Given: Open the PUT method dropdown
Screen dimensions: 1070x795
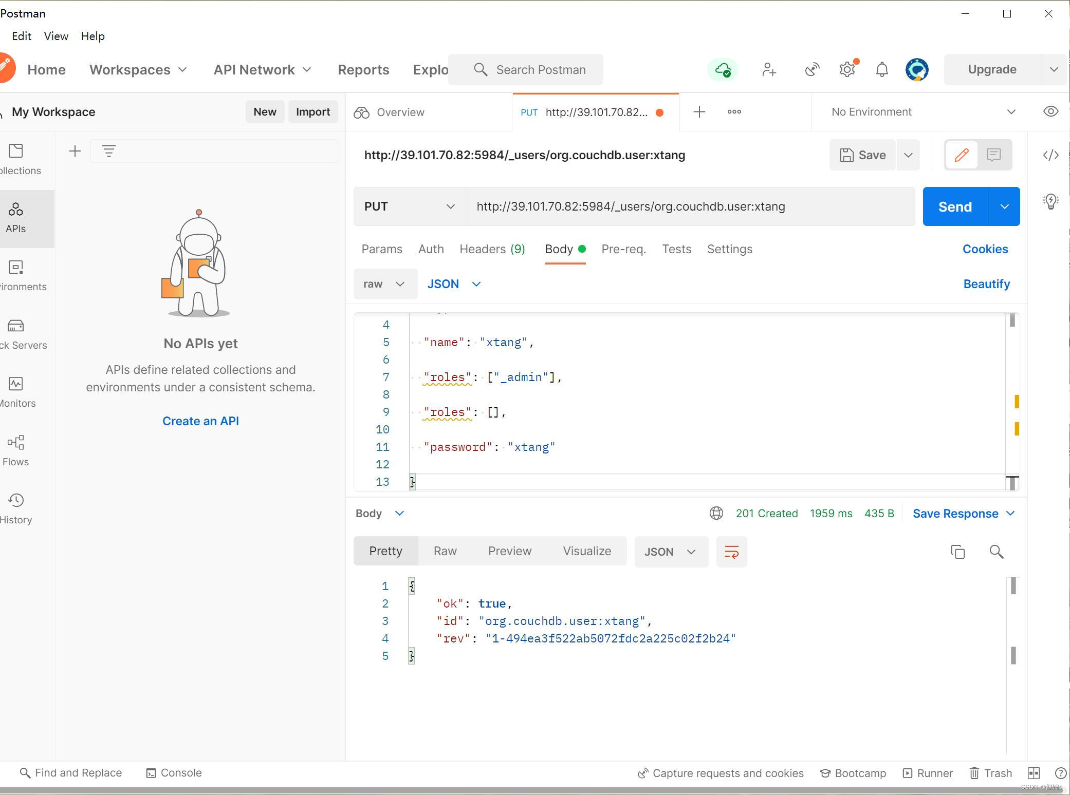Looking at the screenshot, I should [x=409, y=206].
